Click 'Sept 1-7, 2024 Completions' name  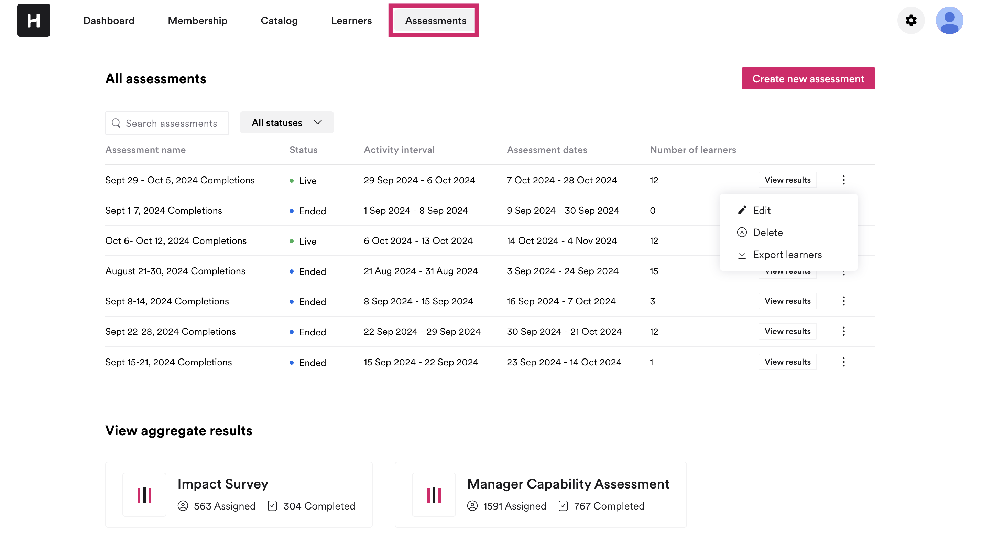[164, 211]
